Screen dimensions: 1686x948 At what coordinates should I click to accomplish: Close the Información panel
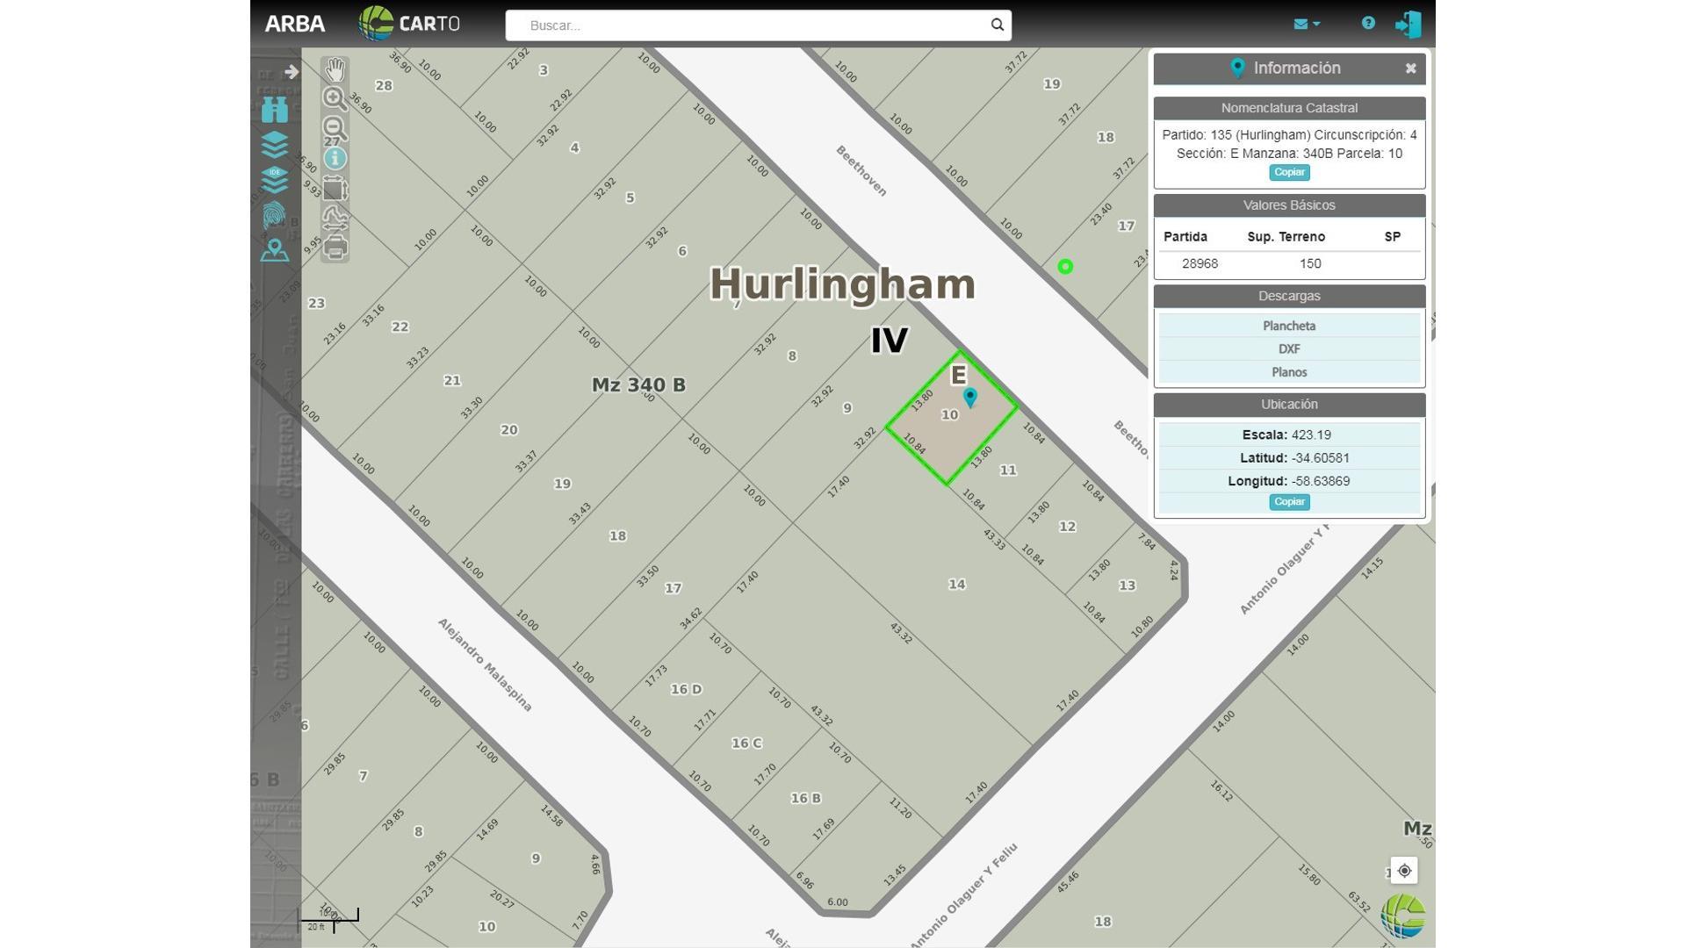(x=1410, y=68)
